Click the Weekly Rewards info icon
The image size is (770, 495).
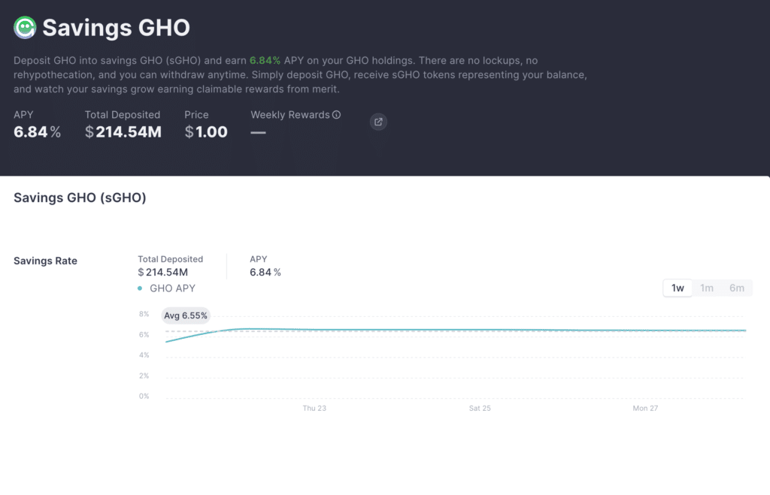335,115
